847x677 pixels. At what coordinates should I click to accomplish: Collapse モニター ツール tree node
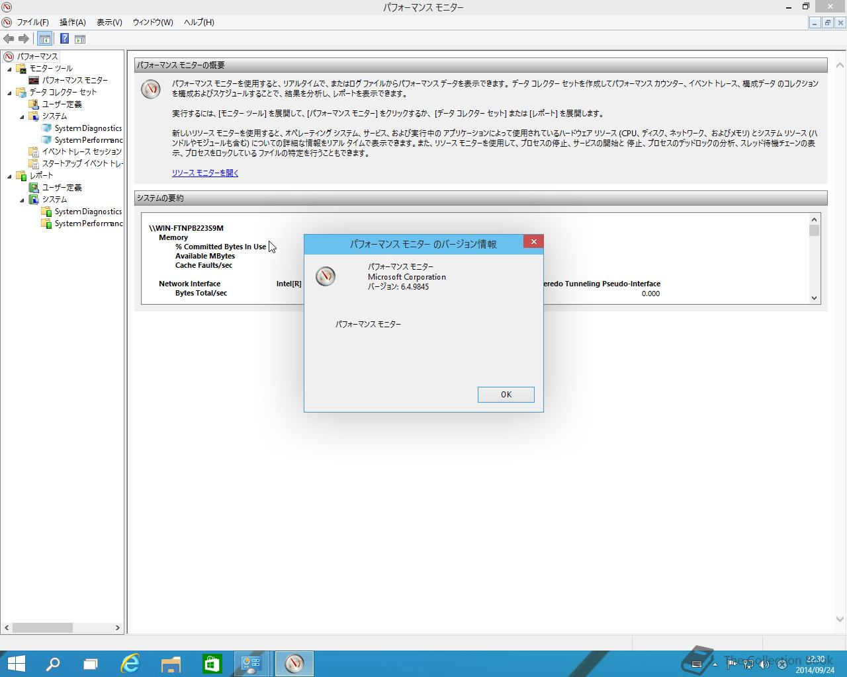(9, 69)
